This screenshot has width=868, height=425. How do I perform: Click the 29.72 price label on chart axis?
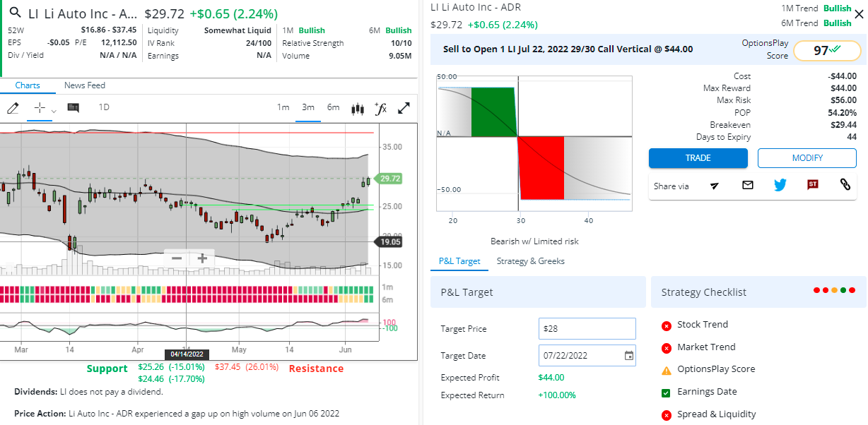point(390,179)
